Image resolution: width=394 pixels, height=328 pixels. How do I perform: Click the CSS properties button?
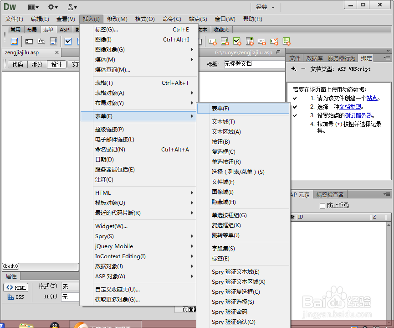point(16,297)
